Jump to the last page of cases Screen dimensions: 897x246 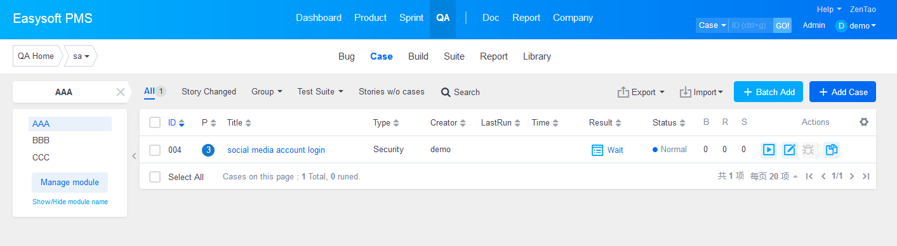(x=866, y=176)
